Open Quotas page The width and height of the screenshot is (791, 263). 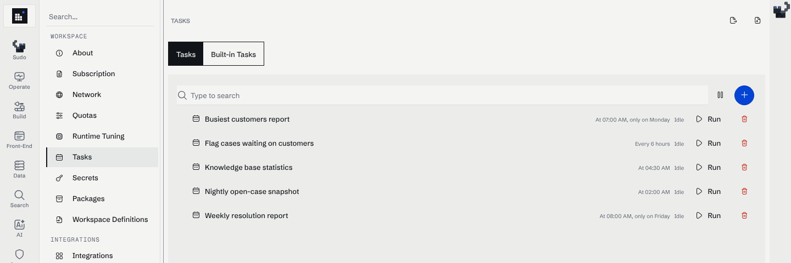(102, 116)
